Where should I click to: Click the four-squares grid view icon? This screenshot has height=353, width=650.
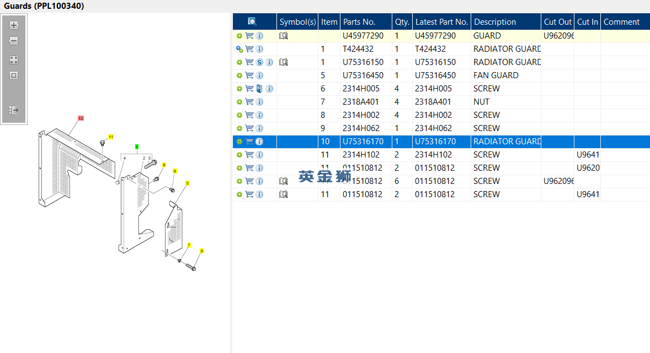click(x=14, y=60)
